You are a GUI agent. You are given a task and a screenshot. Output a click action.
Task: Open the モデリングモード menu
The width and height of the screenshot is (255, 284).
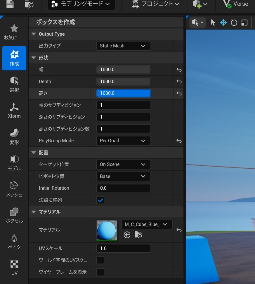[81, 4]
